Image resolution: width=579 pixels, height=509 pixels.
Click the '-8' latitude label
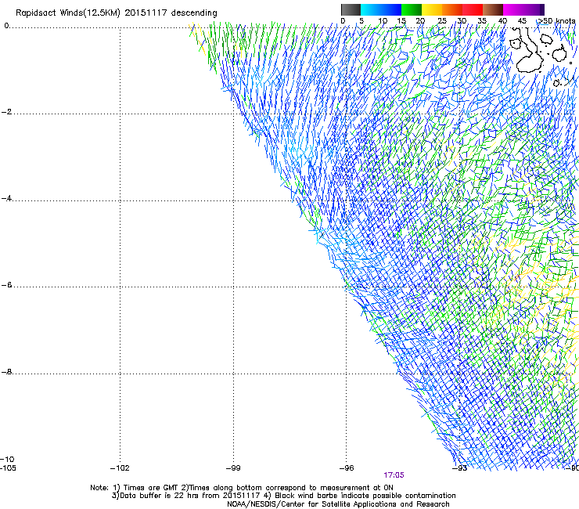point(7,372)
